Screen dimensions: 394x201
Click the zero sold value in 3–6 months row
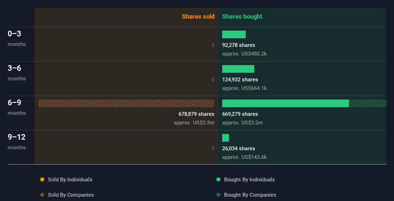[x=213, y=79]
